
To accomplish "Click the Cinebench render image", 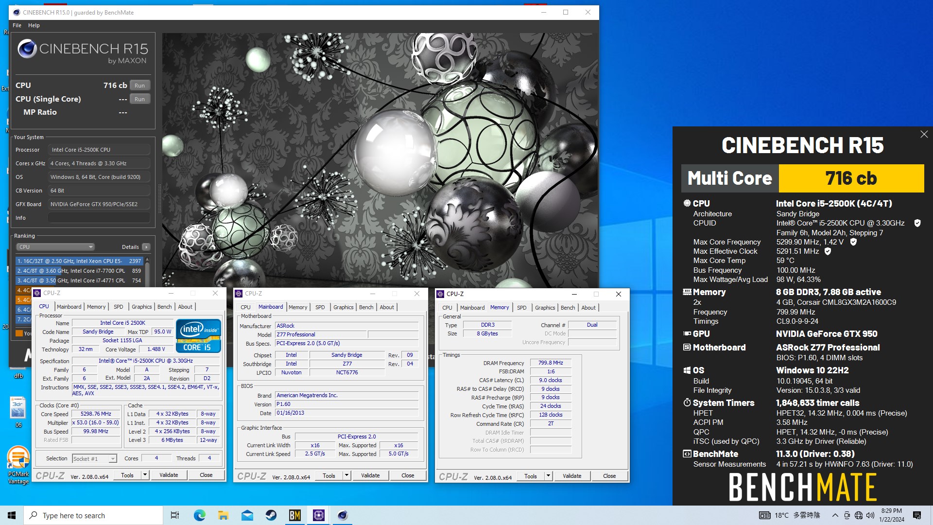I will click(380, 160).
